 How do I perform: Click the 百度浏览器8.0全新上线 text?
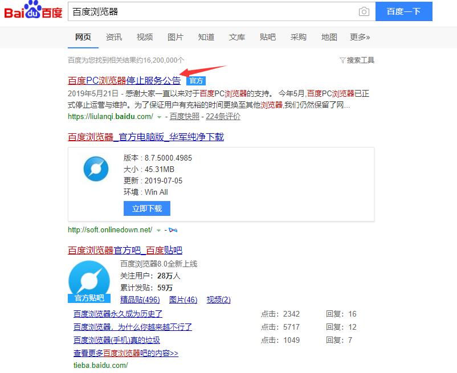[159, 264]
